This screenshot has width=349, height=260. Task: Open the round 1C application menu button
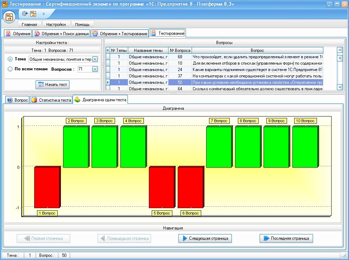point(9,17)
